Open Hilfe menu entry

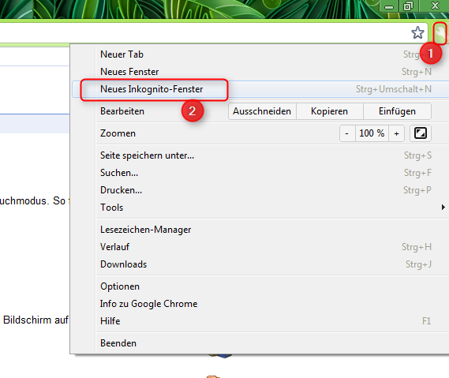260,321
